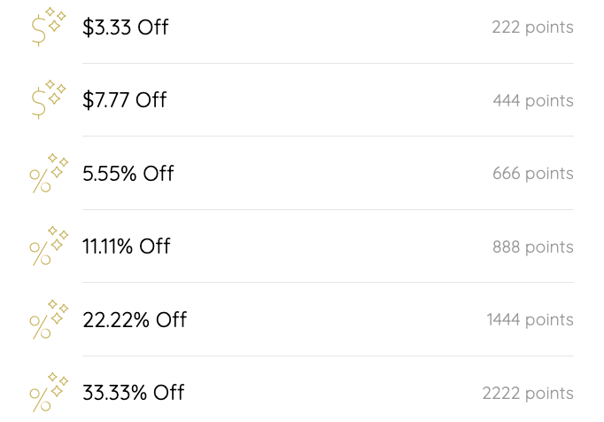Click the dollar sparkle icon beside $3.33 Off

(x=49, y=27)
